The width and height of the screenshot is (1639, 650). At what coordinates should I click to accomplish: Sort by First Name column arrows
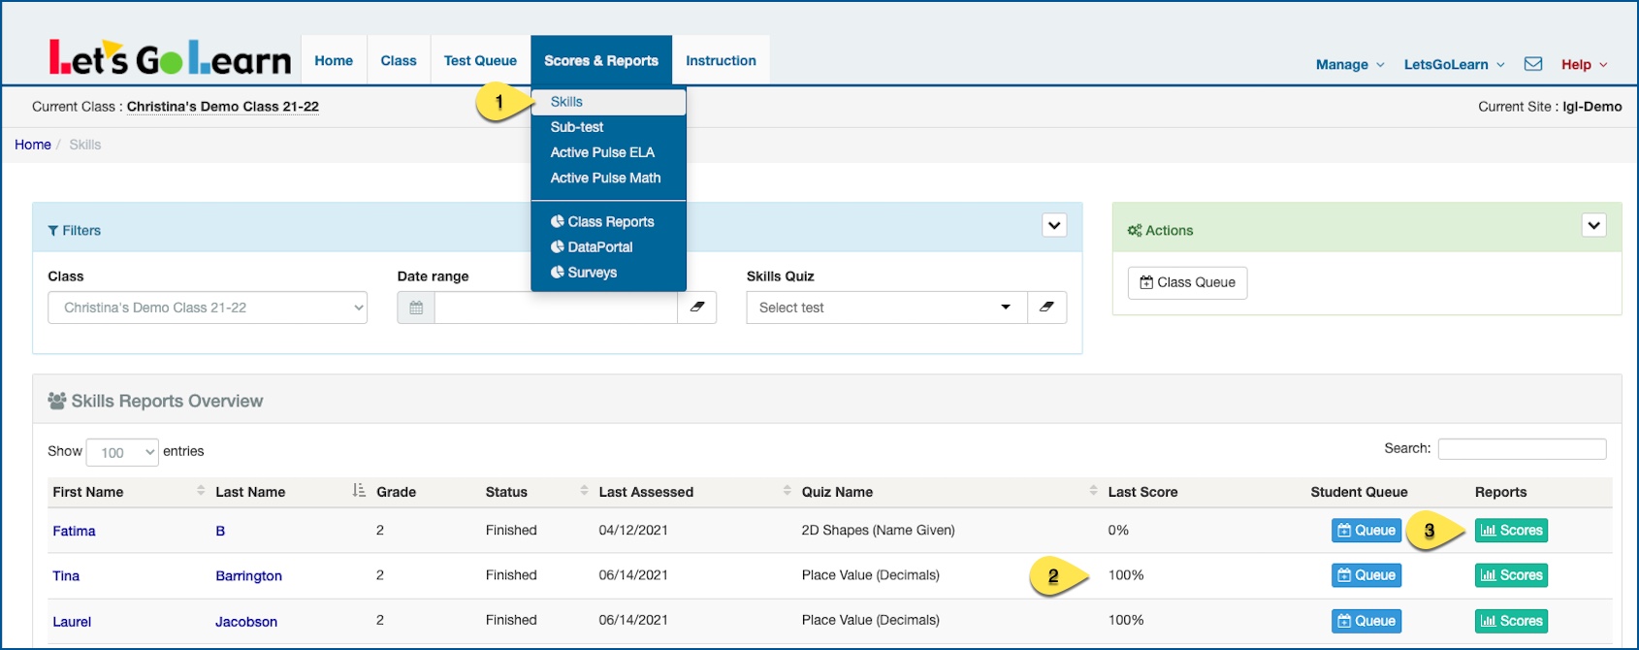click(x=201, y=491)
